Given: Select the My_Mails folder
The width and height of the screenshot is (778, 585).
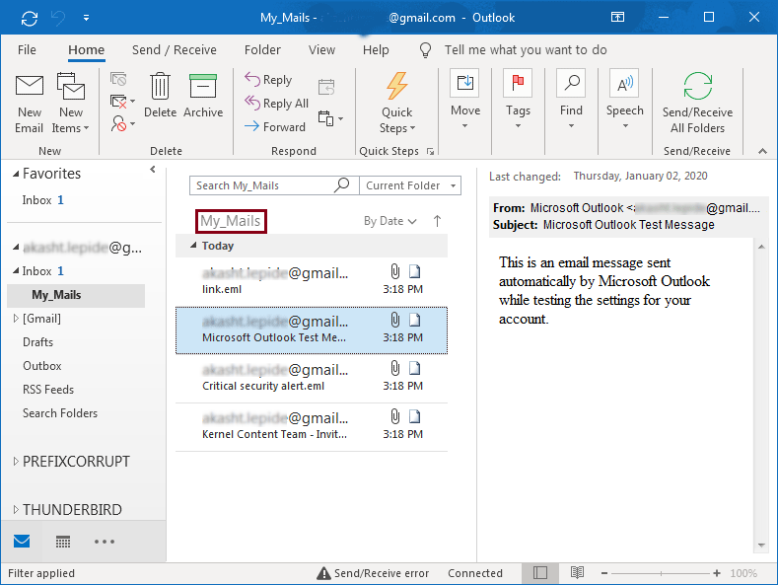Looking at the screenshot, I should tap(76, 295).
